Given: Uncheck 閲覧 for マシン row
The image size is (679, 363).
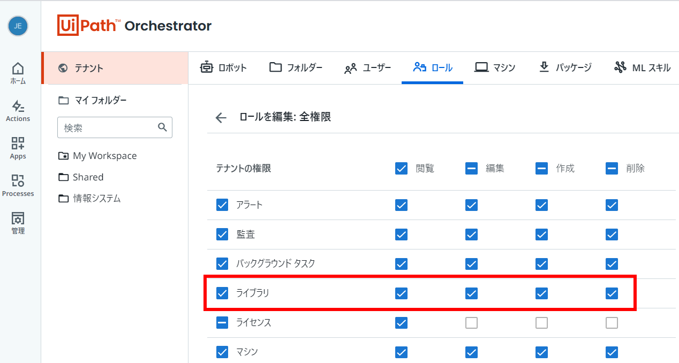Looking at the screenshot, I should [401, 352].
